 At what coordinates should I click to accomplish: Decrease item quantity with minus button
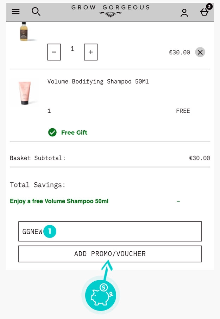click(x=54, y=52)
